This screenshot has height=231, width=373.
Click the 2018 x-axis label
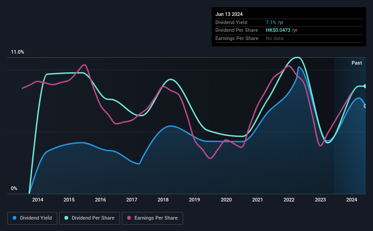point(163,200)
